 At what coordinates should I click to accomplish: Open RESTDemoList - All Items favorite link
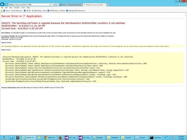tap(56, 10)
